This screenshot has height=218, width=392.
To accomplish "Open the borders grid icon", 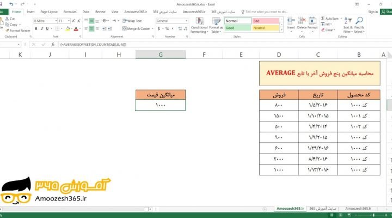I will 58,29.
